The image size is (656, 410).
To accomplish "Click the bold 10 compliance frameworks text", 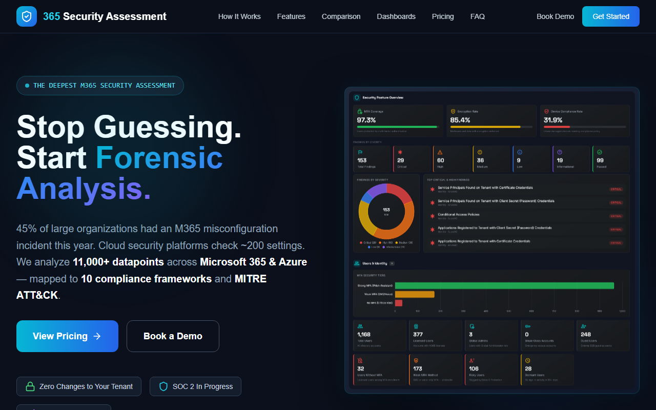I will [x=146, y=279].
